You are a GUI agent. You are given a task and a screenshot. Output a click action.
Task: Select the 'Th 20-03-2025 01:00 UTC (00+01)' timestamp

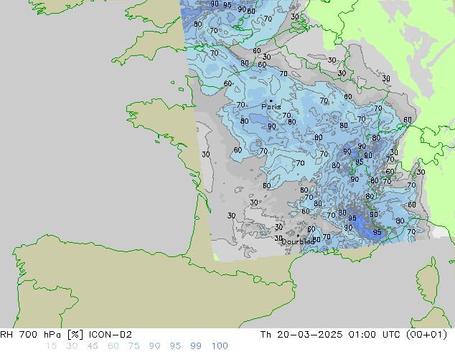[354, 335]
